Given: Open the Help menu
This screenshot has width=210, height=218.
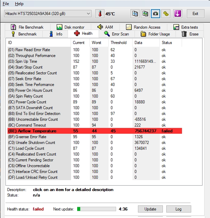Looking at the screenshot, I should click(19, 4).
